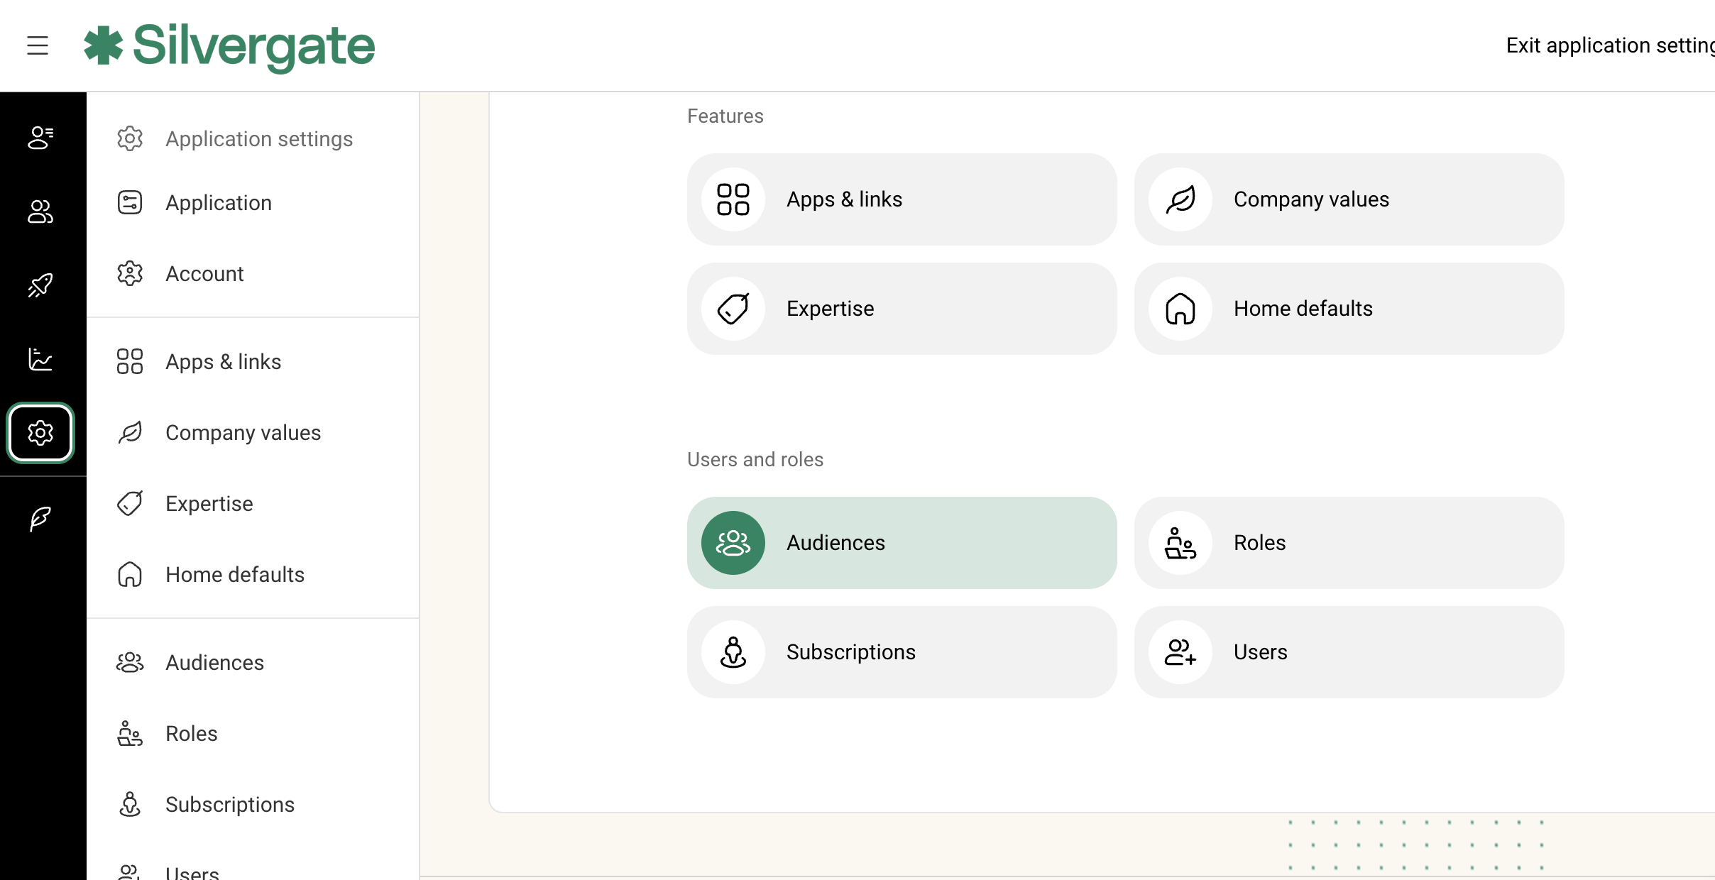Image resolution: width=1715 pixels, height=880 pixels.
Task: Open the Company values feature card
Action: (1349, 199)
